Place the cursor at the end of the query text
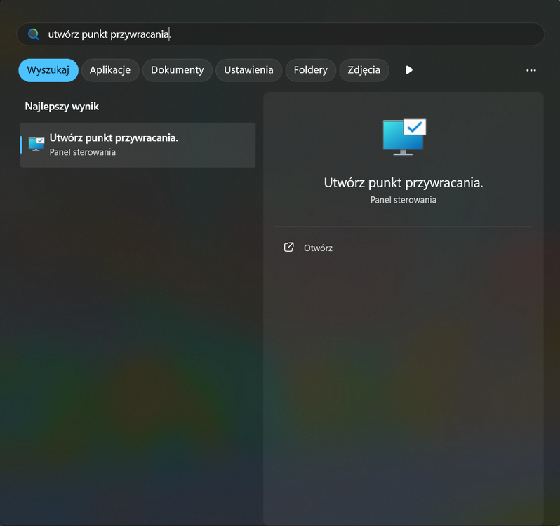This screenshot has width=560, height=526. pos(170,34)
